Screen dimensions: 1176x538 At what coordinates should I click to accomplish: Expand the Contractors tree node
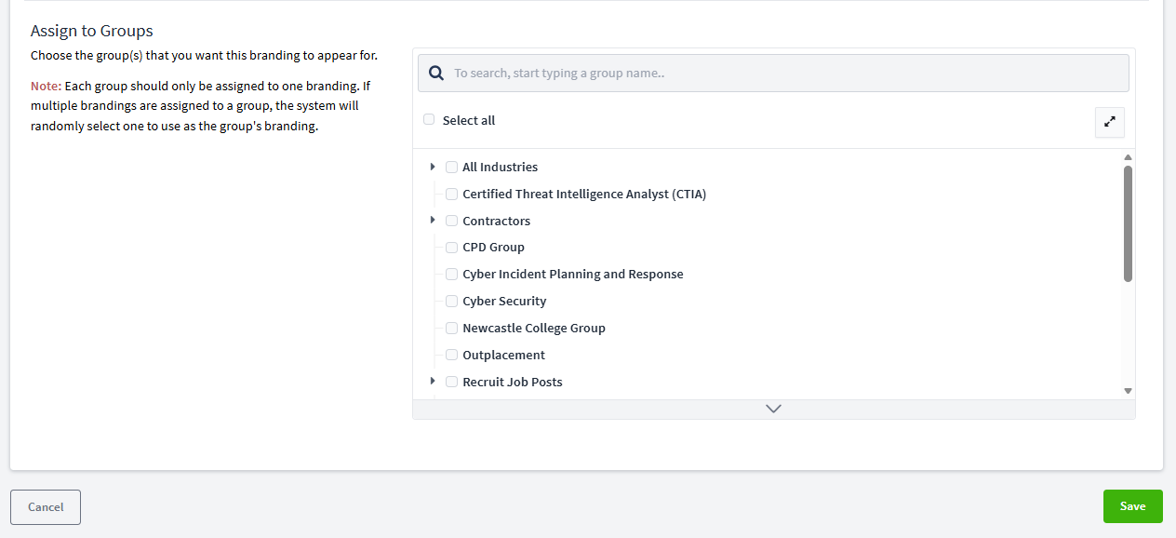tap(433, 221)
